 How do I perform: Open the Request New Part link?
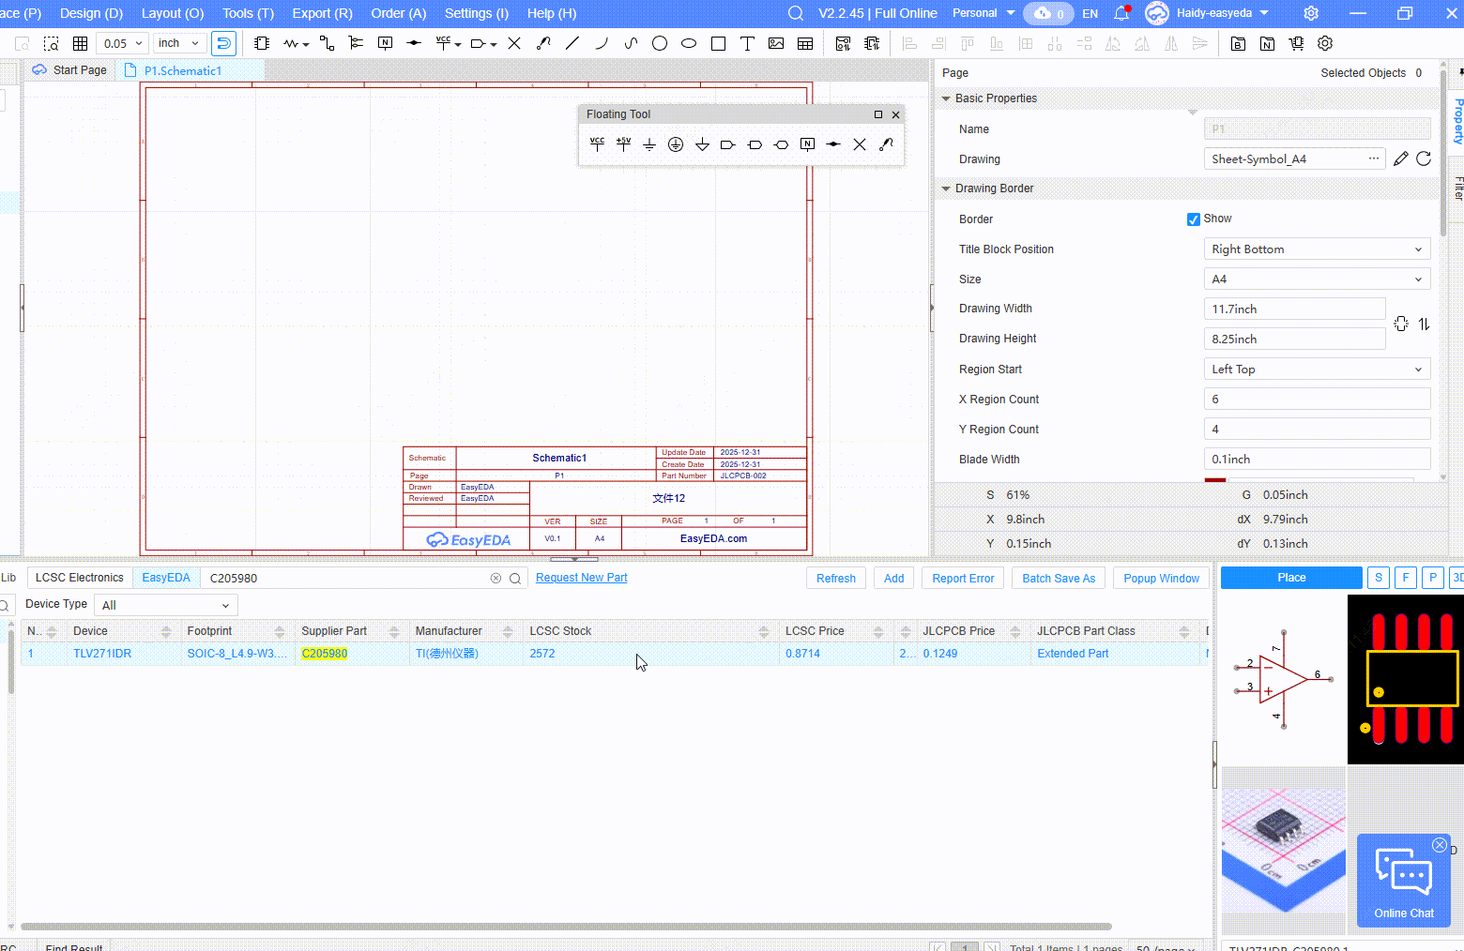click(x=581, y=578)
